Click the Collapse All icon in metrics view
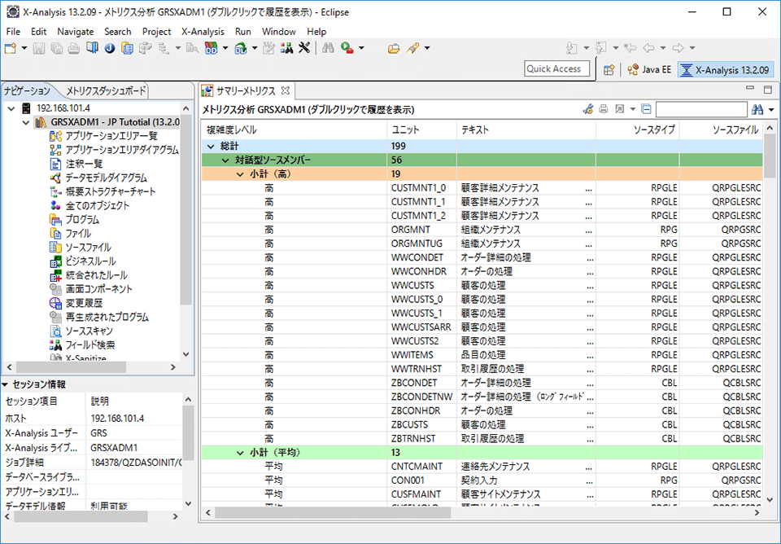 646,109
